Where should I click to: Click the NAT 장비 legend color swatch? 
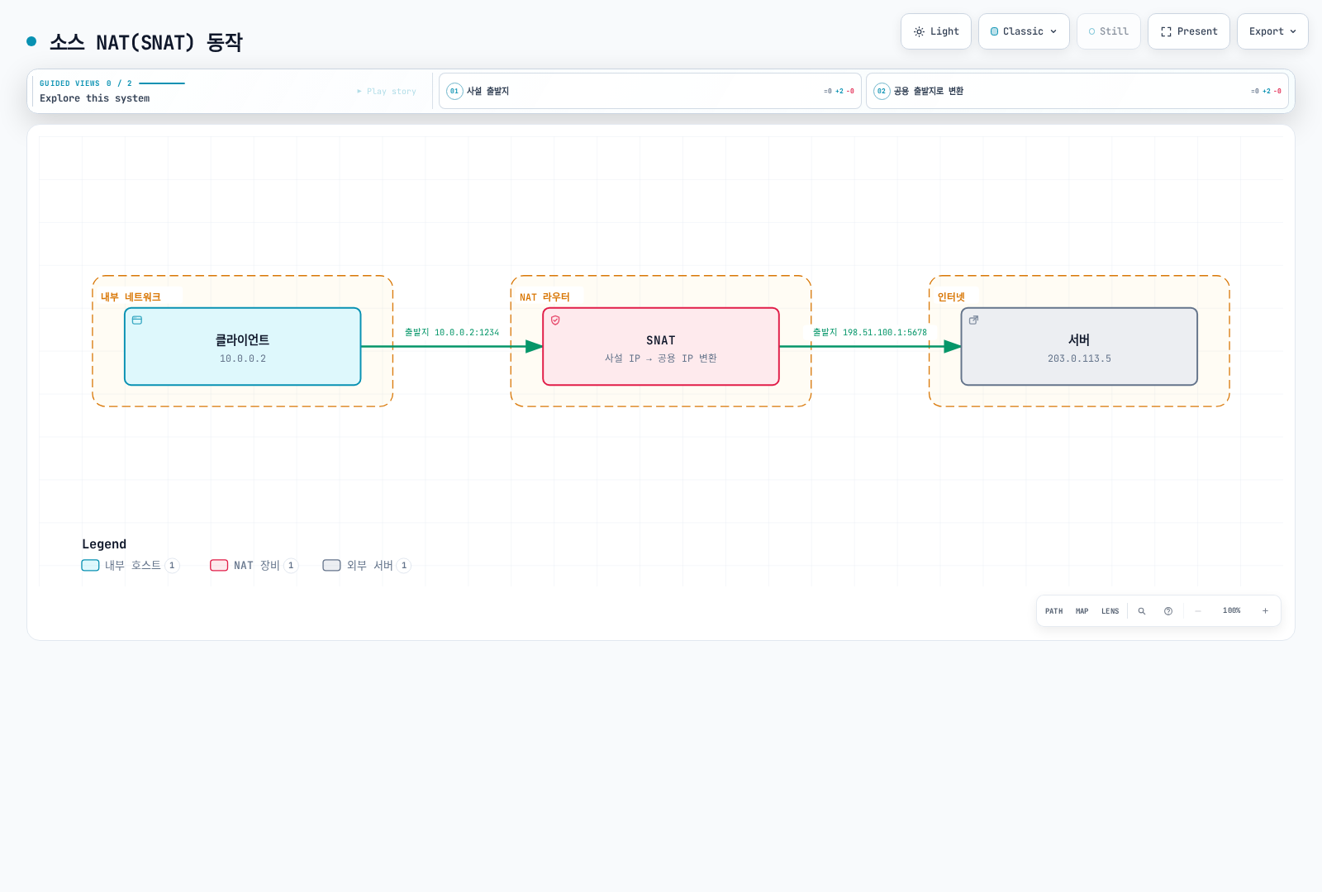click(219, 566)
